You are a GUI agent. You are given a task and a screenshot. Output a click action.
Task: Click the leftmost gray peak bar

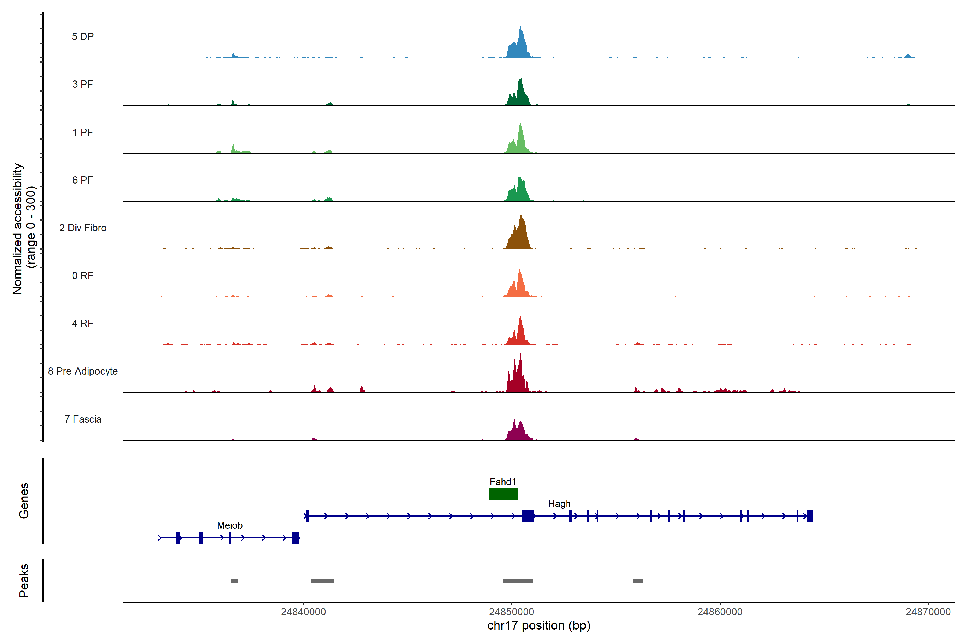pos(234,581)
